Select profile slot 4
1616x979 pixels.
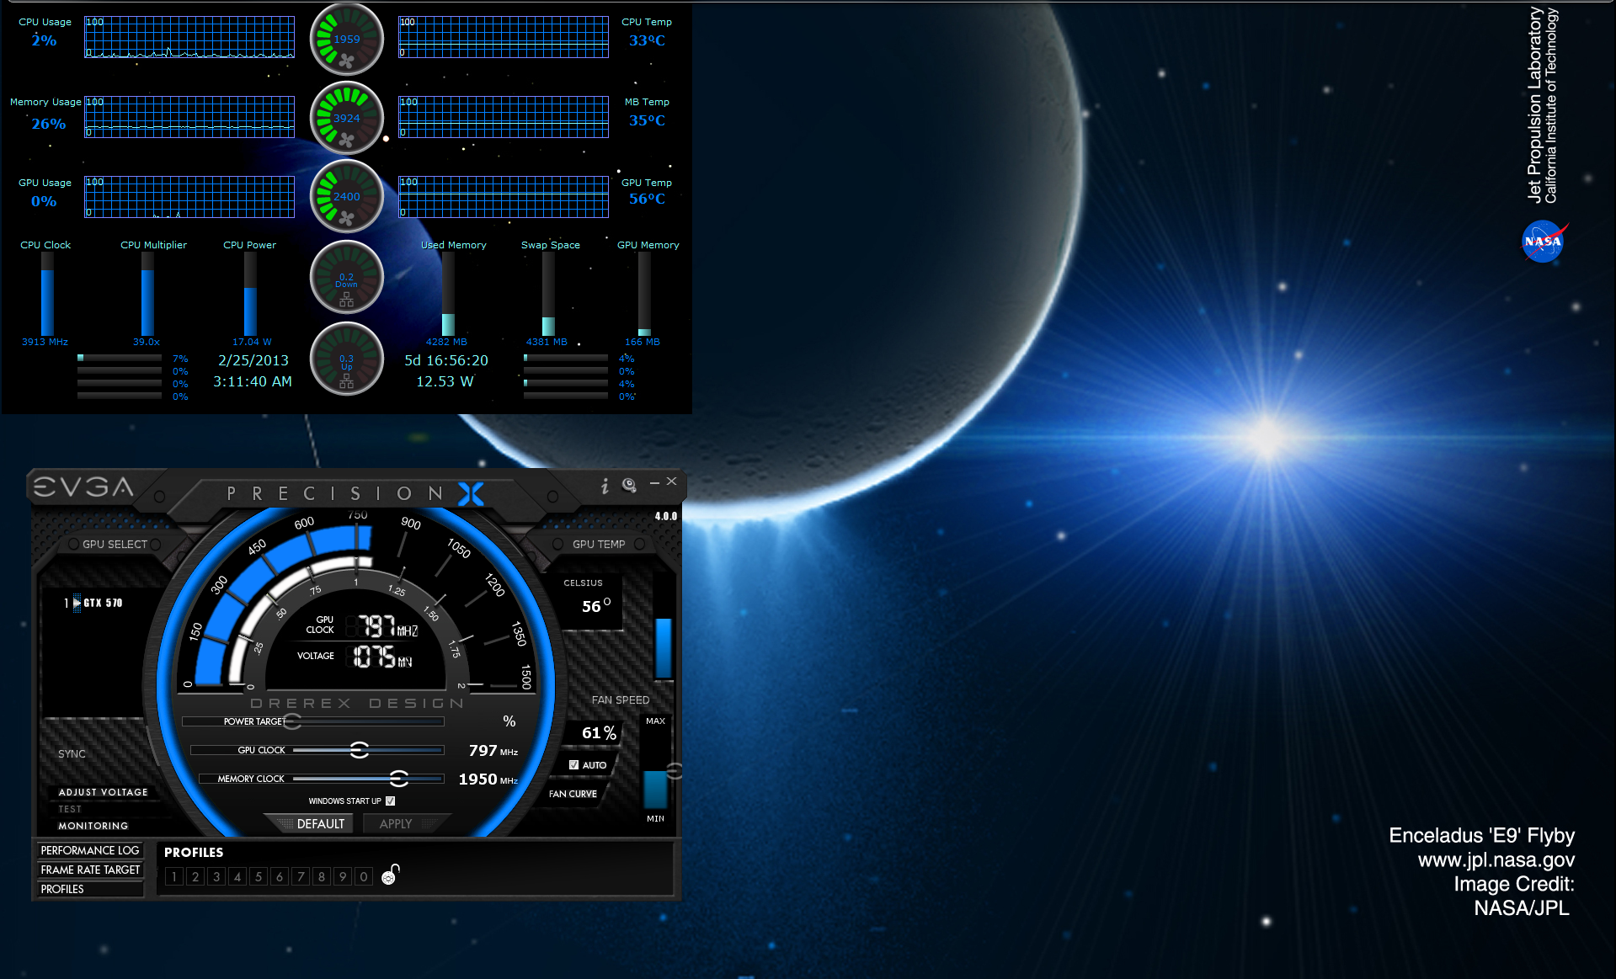point(237,876)
